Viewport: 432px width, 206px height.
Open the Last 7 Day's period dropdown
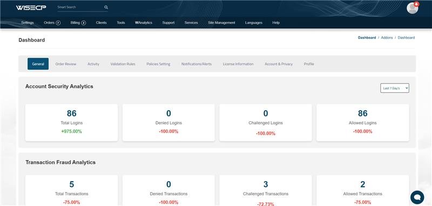[395, 88]
